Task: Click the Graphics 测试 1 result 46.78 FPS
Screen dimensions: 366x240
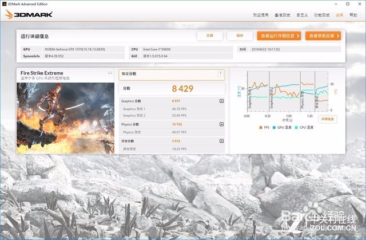Action: [179, 109]
